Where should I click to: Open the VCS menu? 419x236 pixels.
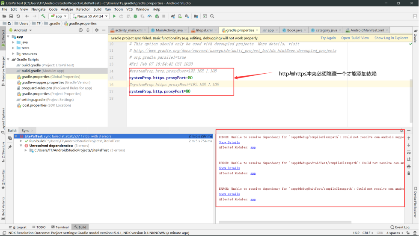129,9
